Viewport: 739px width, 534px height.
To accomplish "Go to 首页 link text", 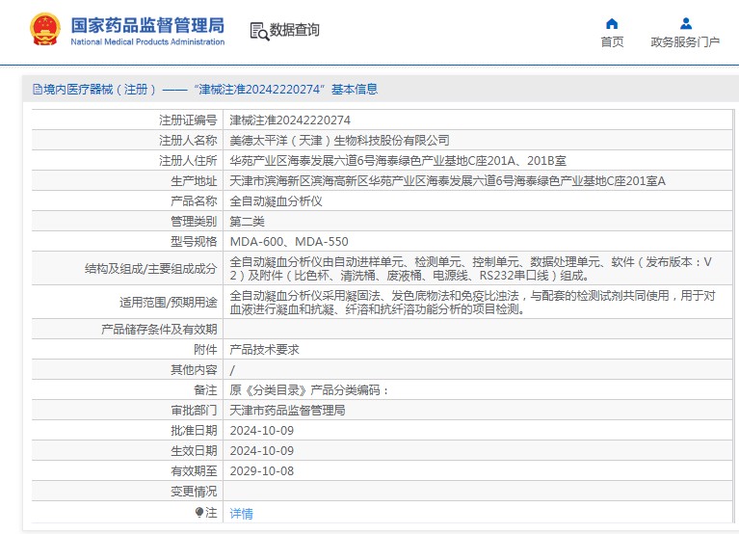I will click(x=612, y=42).
